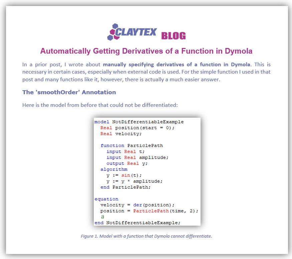This screenshot has width=292, height=259.
Task: Click code line 'y := y * amplitude;'
Action: click(x=134, y=181)
